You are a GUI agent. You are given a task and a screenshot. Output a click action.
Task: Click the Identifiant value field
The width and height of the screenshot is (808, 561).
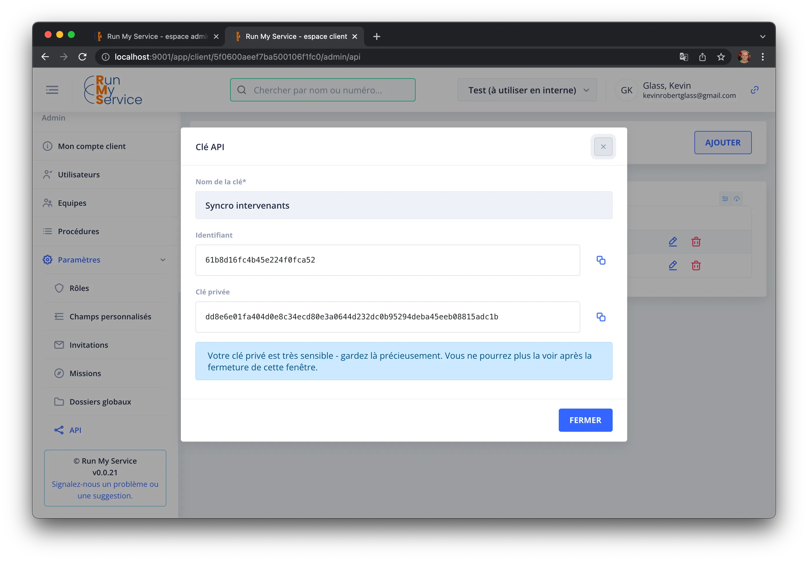pos(387,260)
